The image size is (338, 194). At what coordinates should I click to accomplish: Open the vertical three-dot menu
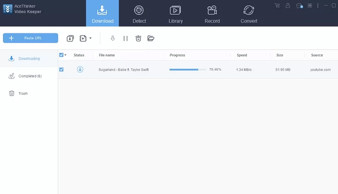[x=318, y=5]
